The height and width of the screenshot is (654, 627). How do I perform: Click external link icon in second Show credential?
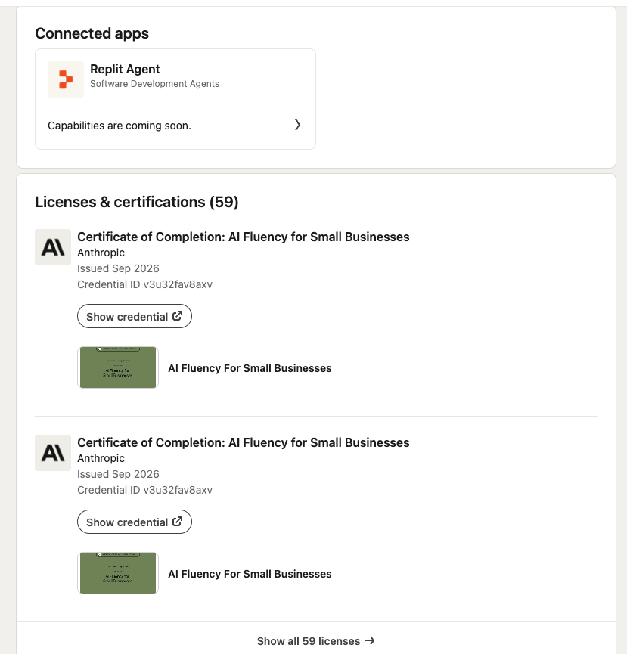(x=177, y=522)
